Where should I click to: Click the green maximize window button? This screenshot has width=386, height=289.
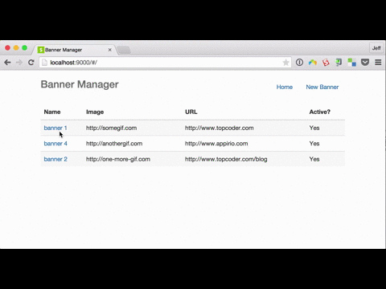pyautogui.click(x=25, y=48)
